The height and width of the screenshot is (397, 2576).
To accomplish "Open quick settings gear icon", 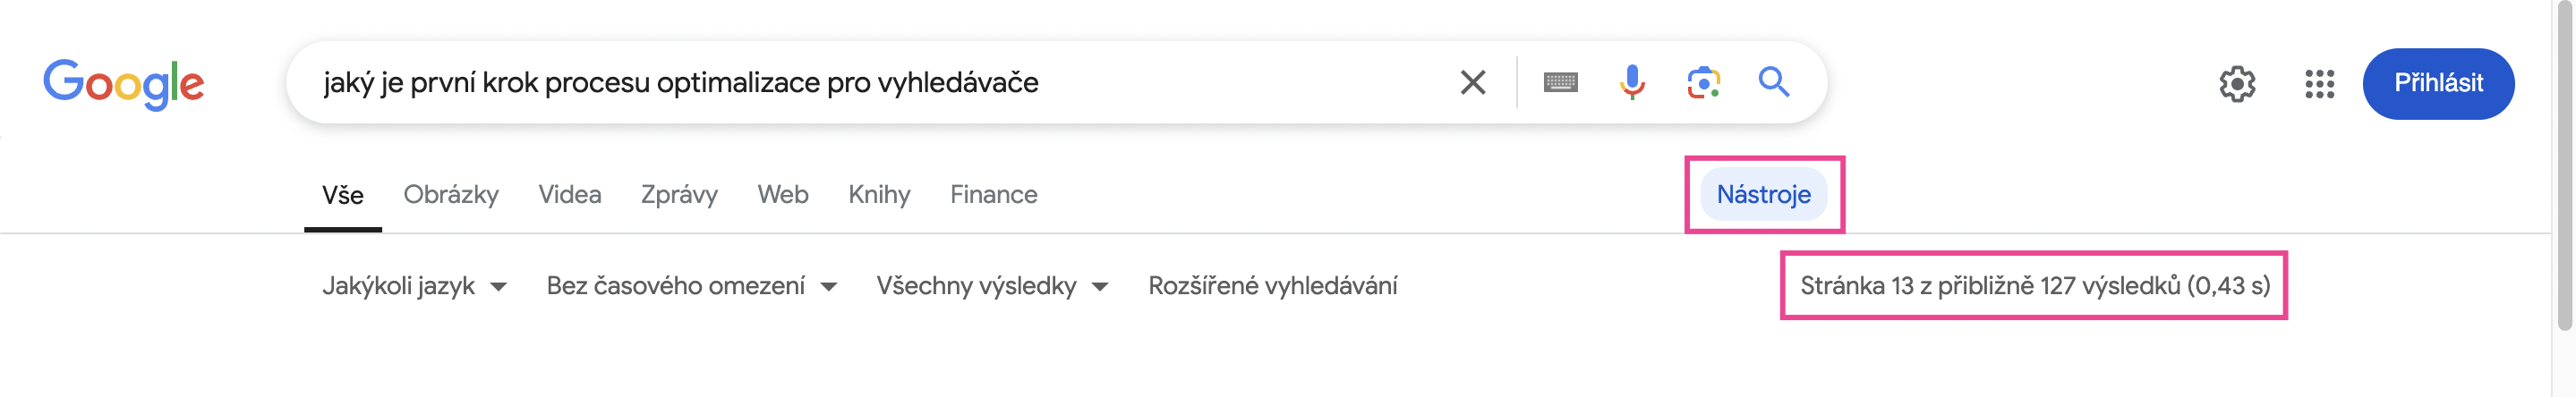I will tap(2237, 84).
